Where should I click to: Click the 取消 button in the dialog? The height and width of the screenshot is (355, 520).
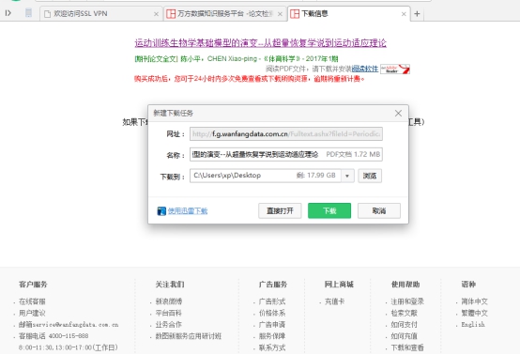click(x=379, y=210)
